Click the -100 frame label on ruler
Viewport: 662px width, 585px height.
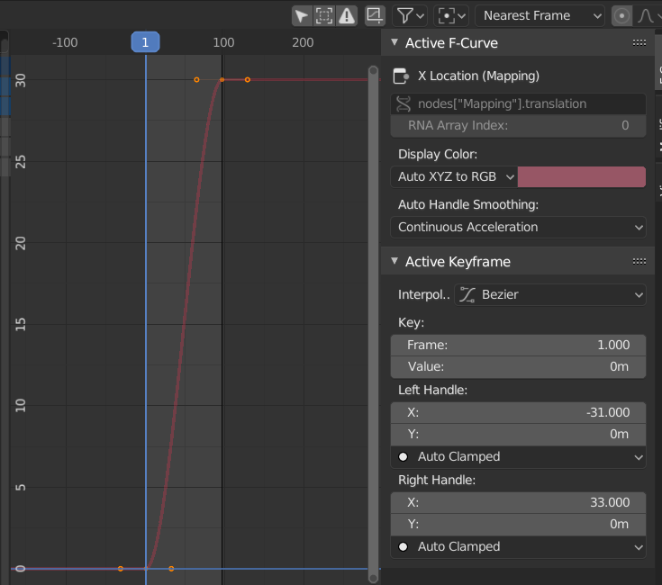(65, 42)
